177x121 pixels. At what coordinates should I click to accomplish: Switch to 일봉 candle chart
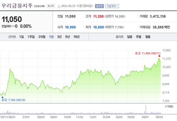(x=130, y=37)
